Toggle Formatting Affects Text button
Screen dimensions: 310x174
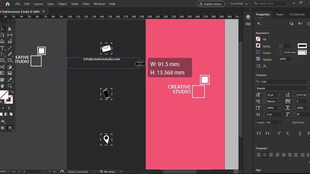(9, 108)
